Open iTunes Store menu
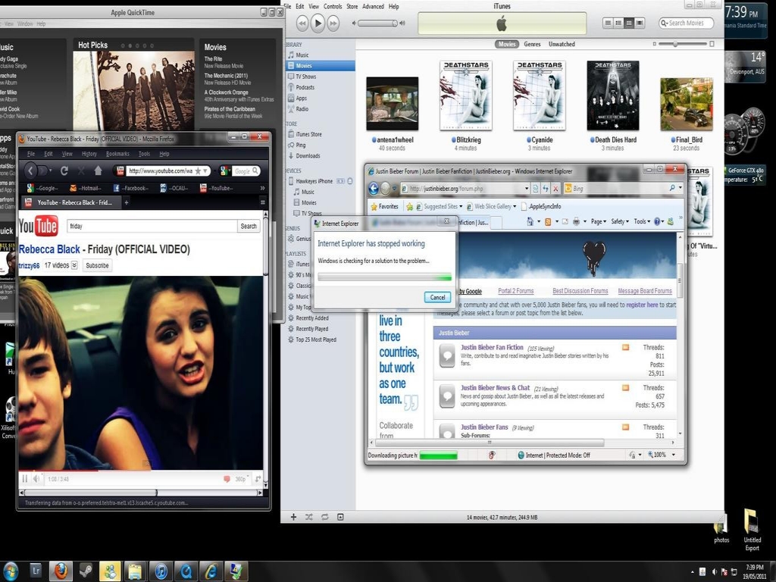 352,6
